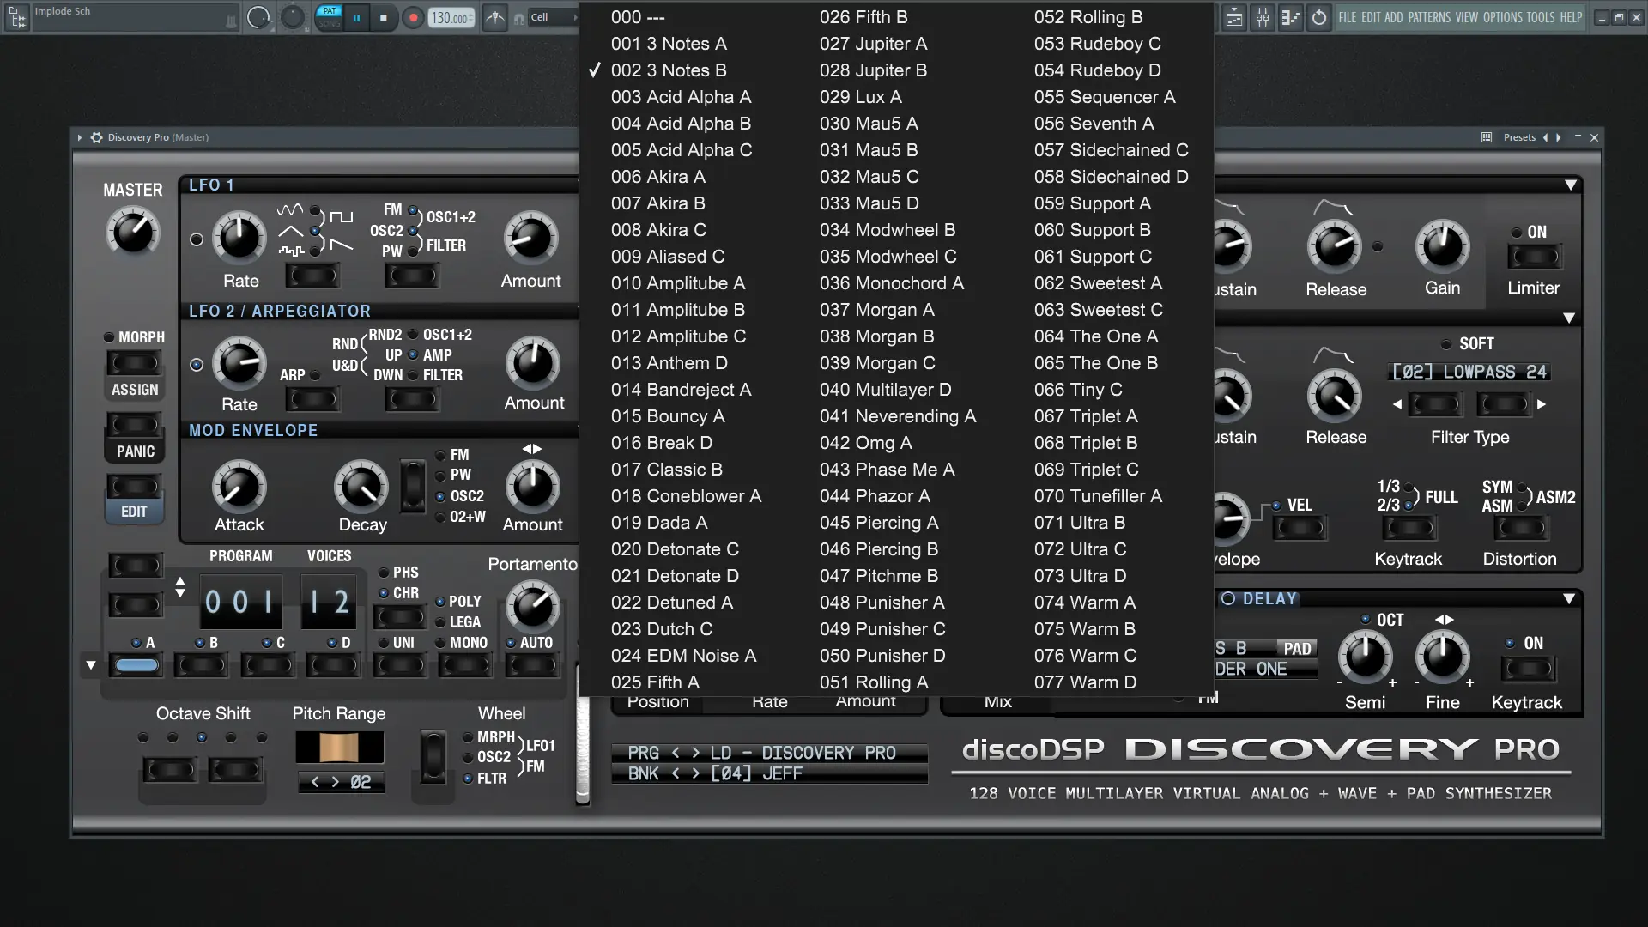Expand the Delay section dropdown arrow
Screen dimensions: 1648x927
(1568, 598)
